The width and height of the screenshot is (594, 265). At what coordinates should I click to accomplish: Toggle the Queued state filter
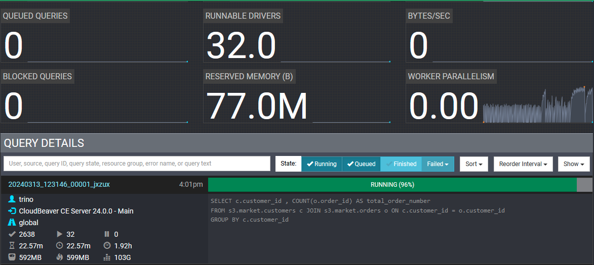coord(361,164)
